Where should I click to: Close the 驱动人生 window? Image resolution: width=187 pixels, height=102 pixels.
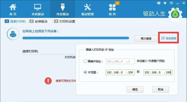184,3
